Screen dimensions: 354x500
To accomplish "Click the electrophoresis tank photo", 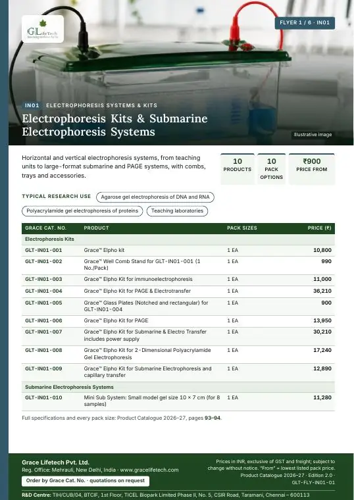I will tap(181, 72).
